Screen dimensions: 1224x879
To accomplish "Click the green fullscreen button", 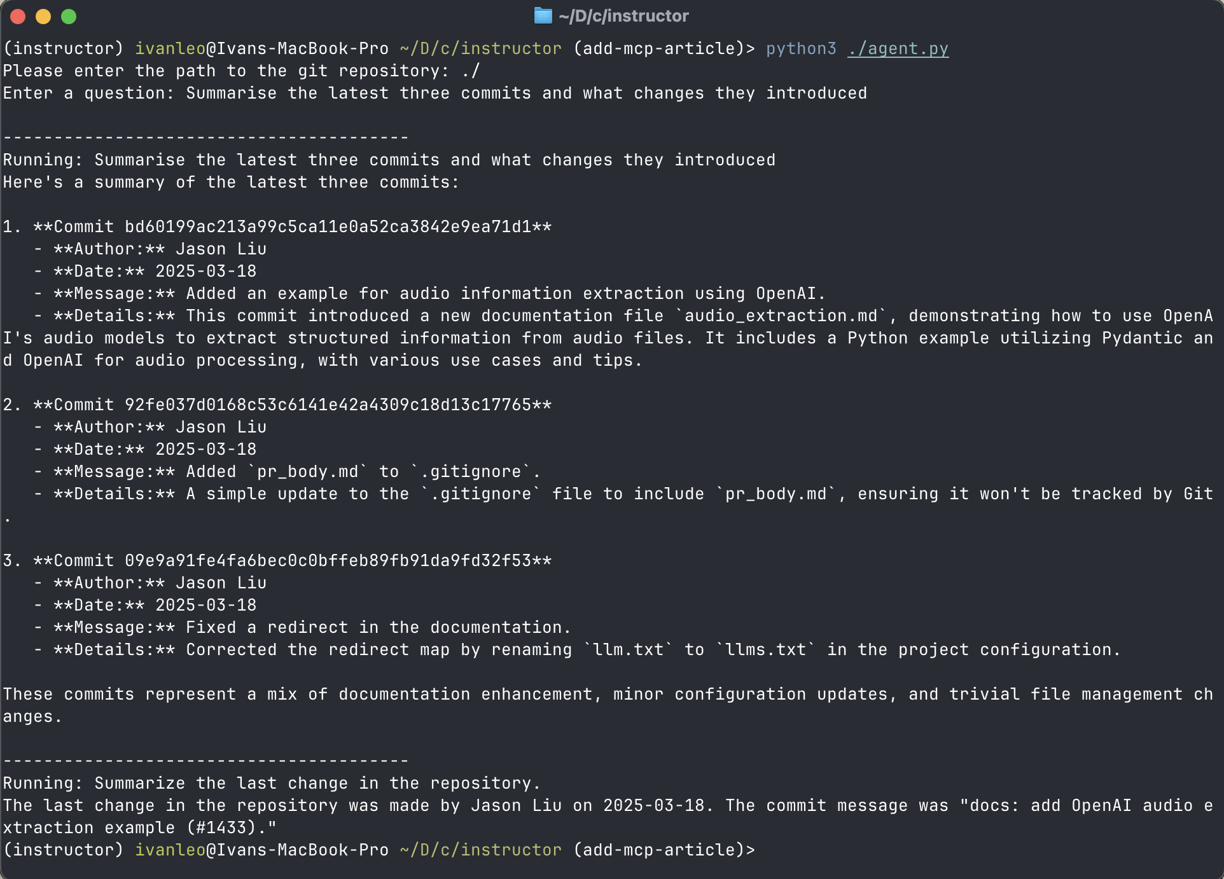I will tap(67, 17).
